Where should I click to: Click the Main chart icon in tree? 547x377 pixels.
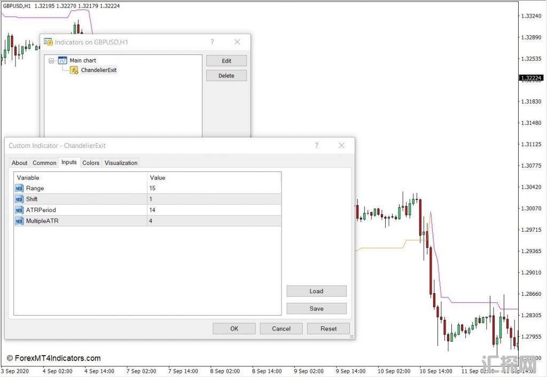62,60
